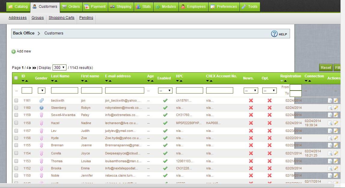Focus the Registration From date field
Image resolution: width=345 pixels, height=188 pixels.
point(296,87)
